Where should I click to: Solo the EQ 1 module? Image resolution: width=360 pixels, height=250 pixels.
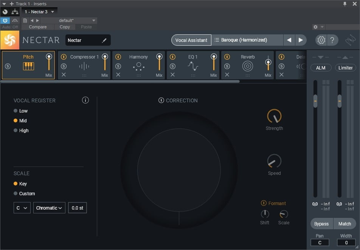pyautogui.click(x=172, y=66)
